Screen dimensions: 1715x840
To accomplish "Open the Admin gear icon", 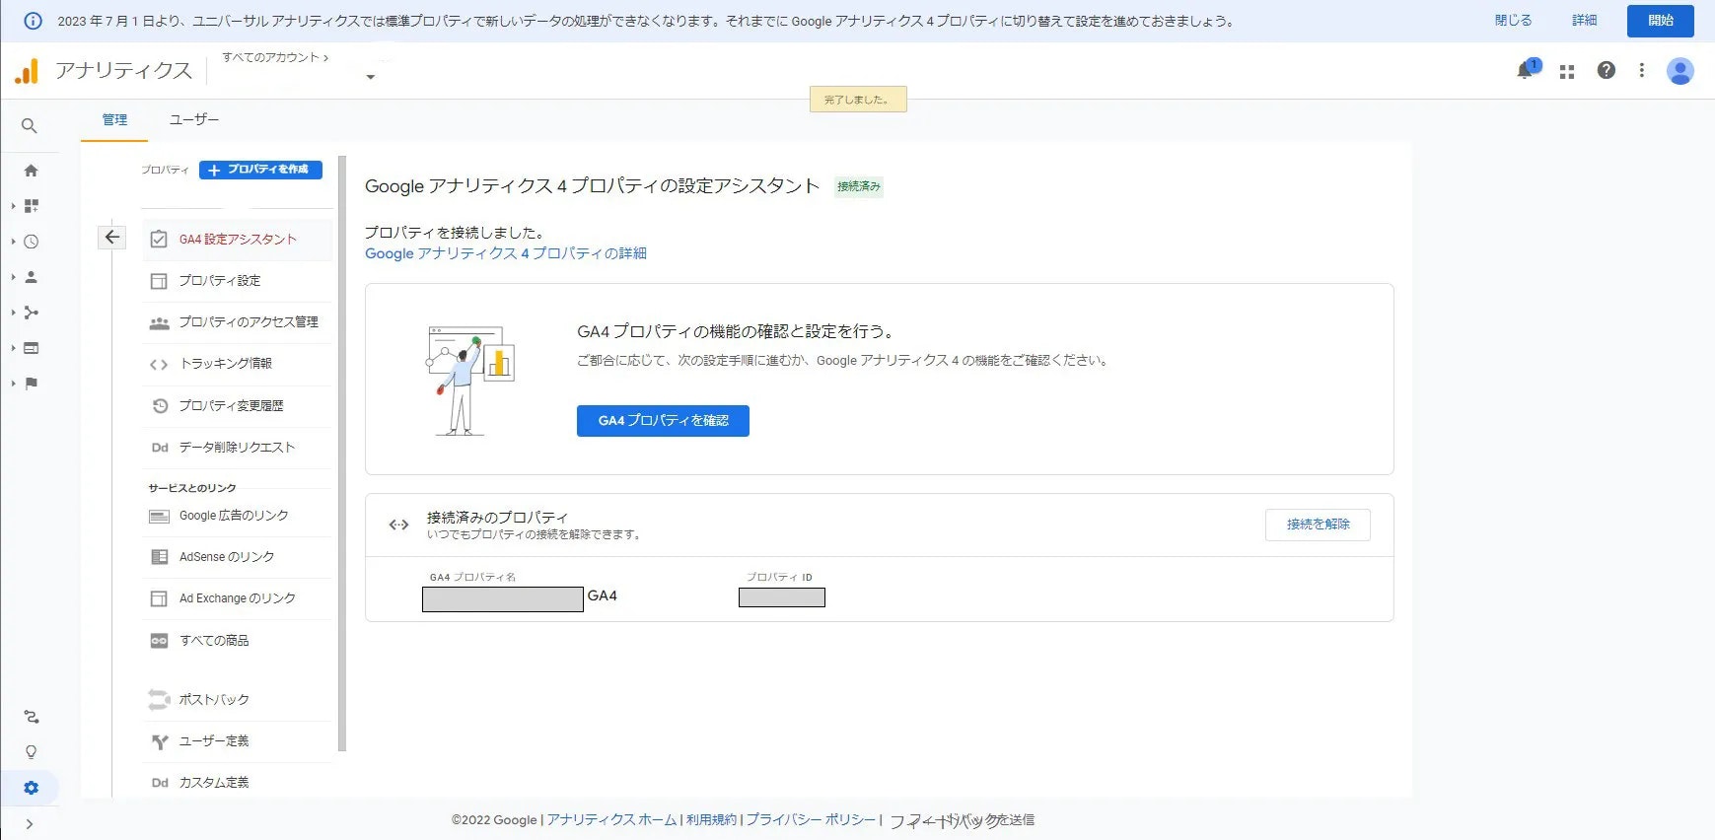I will [32, 788].
